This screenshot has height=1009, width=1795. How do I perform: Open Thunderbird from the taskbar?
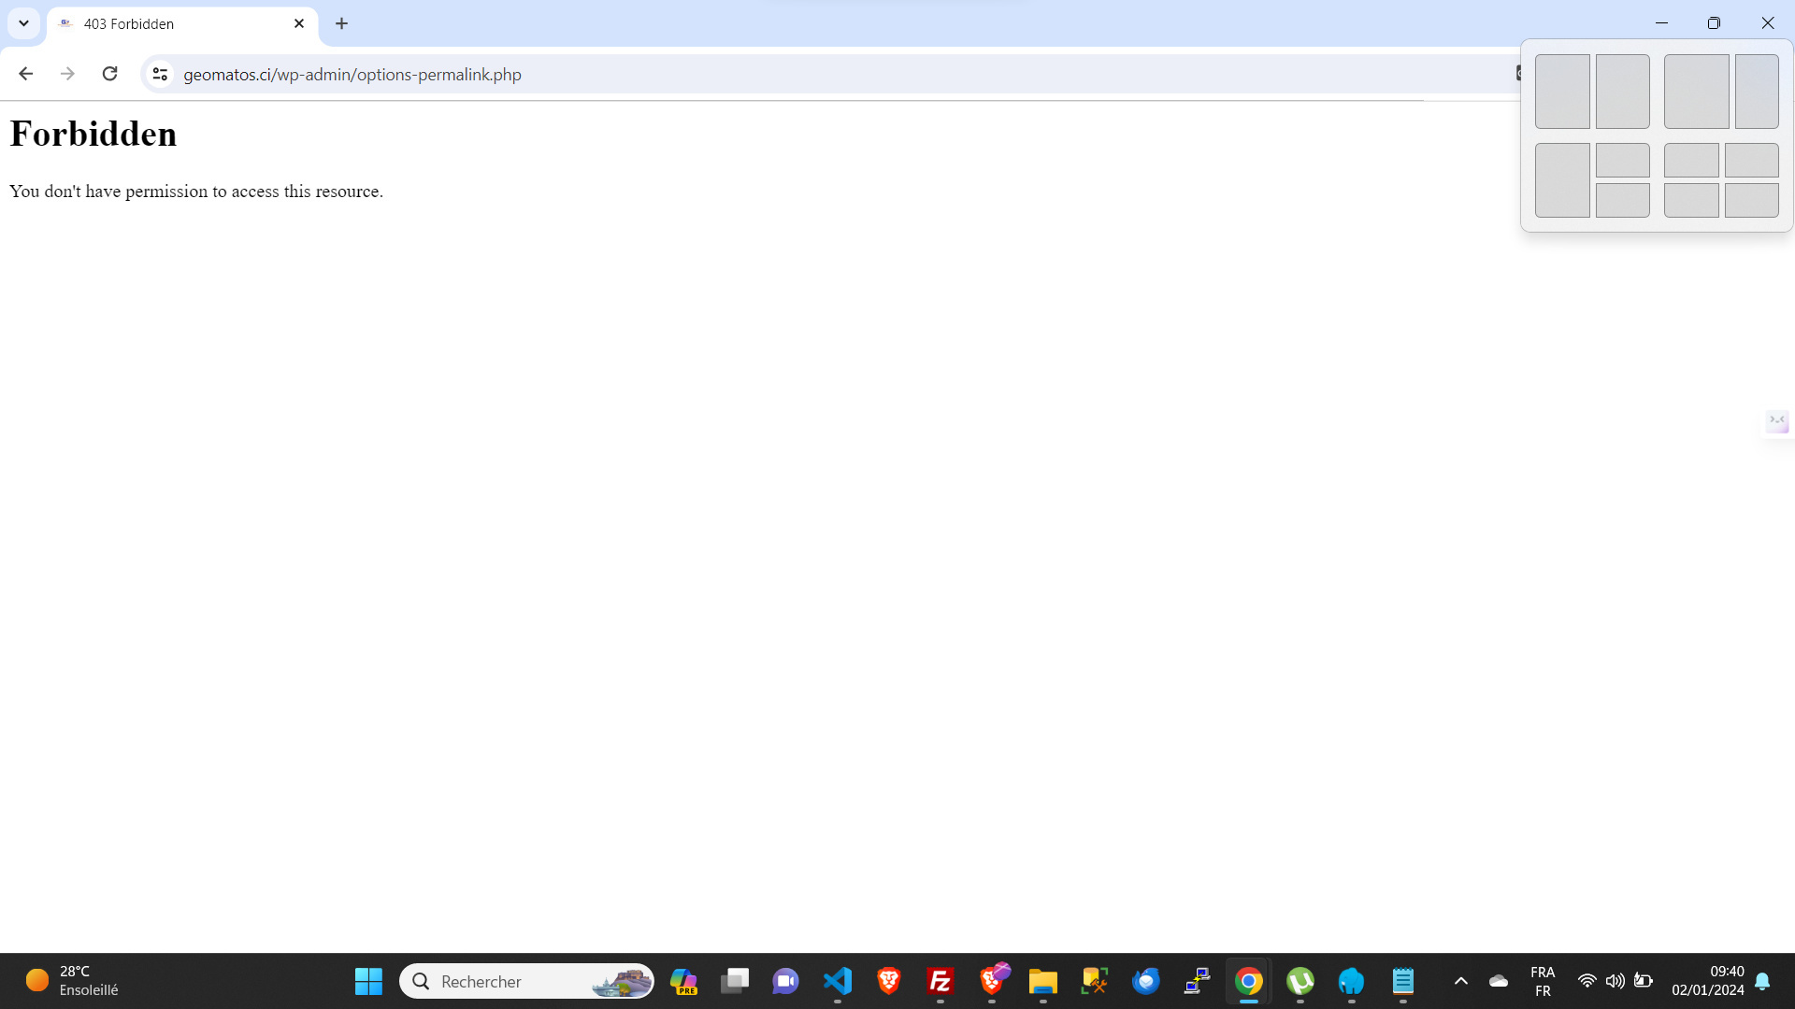pyautogui.click(x=1145, y=981)
